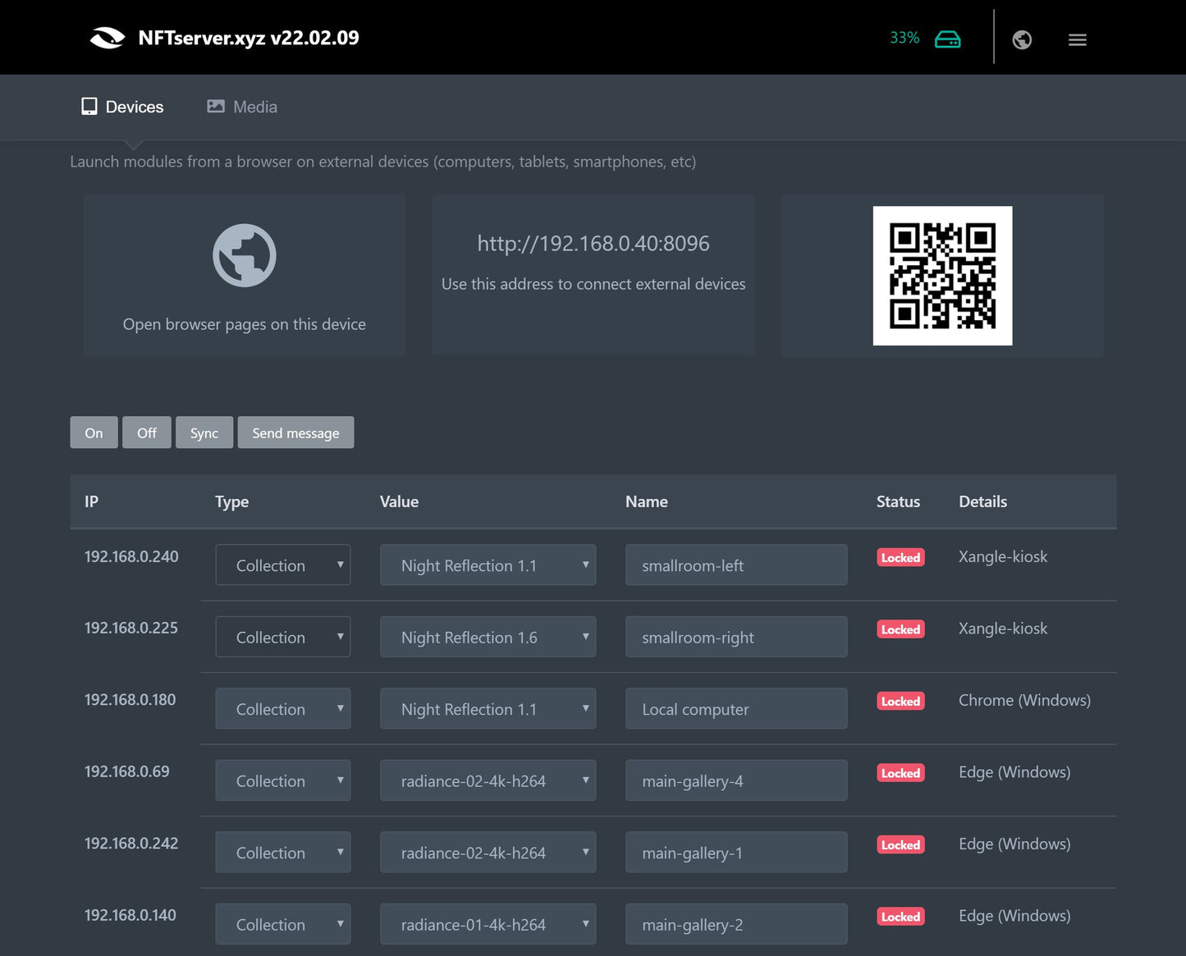Click the disk storage usage icon
This screenshot has height=956, width=1186.
(x=947, y=39)
